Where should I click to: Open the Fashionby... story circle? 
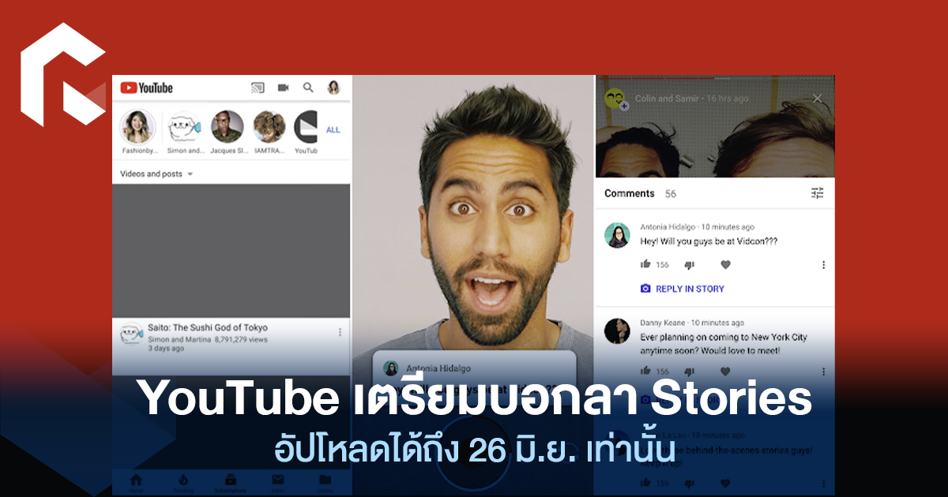[137, 128]
